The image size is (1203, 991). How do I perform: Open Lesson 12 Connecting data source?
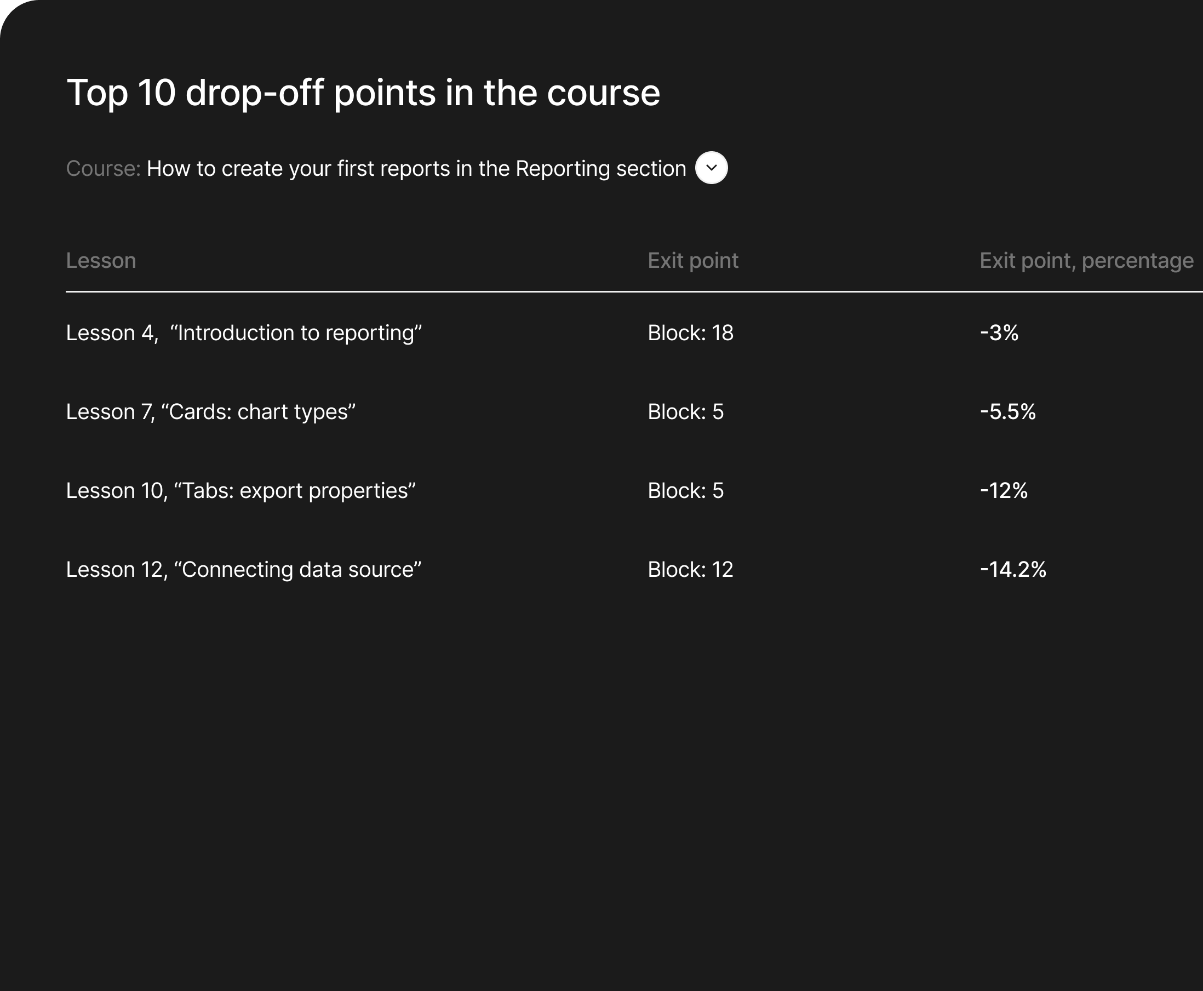pos(243,569)
